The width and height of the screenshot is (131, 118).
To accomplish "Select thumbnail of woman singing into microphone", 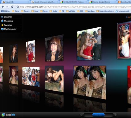I will click(x=89, y=44).
